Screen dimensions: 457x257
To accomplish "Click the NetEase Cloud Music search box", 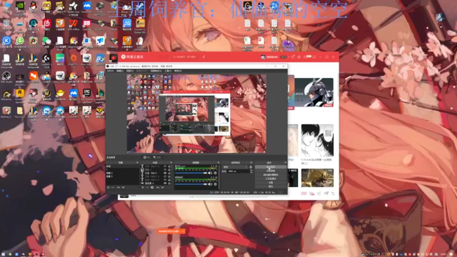I will point(185,57).
